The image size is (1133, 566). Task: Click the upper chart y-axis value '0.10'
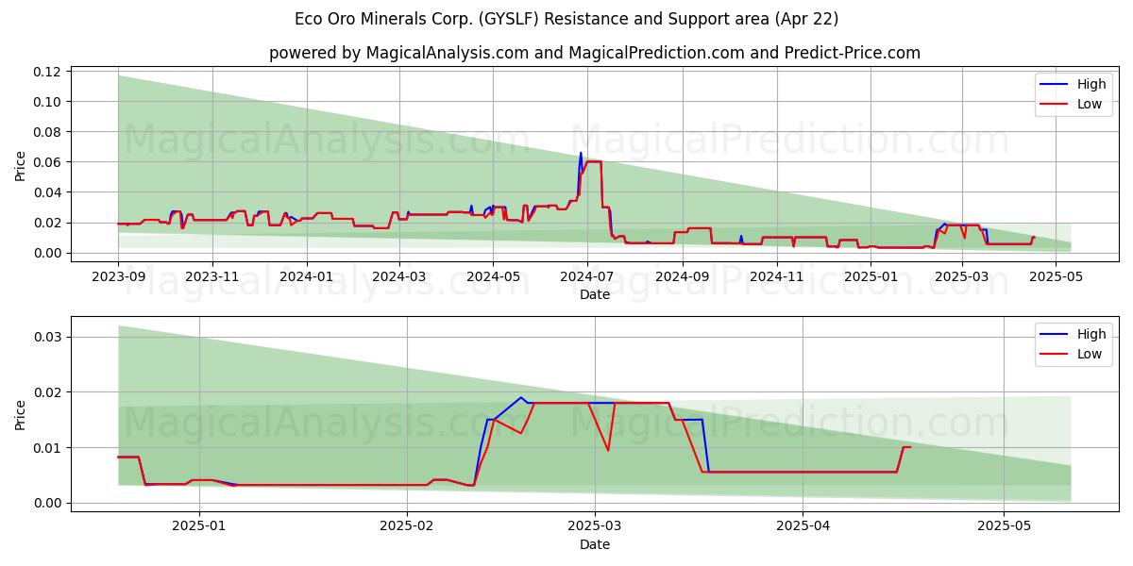pos(46,102)
